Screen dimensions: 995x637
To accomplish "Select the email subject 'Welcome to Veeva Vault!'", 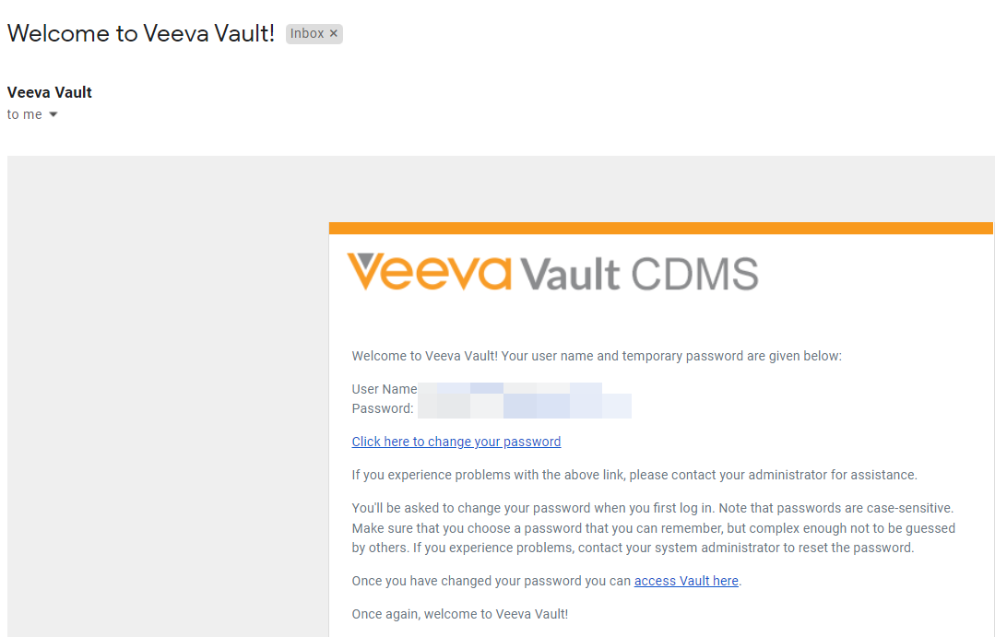I will 141,34.
